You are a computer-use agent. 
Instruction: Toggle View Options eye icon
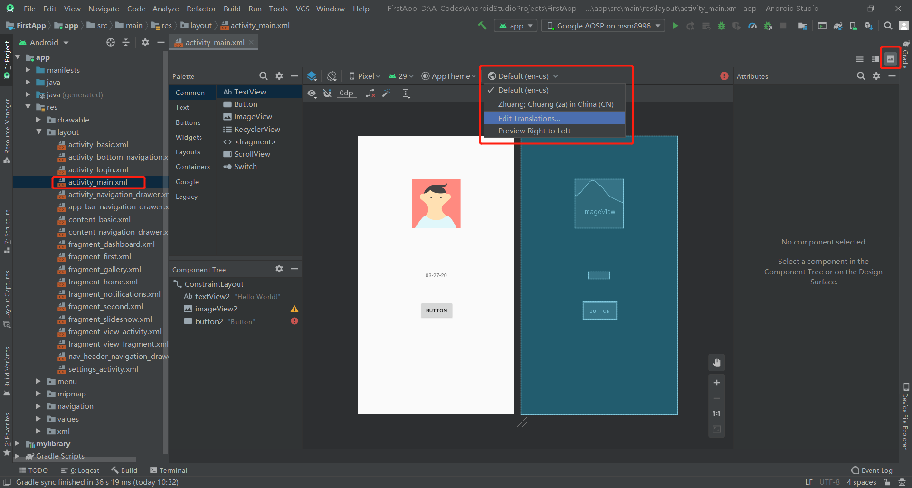pyautogui.click(x=312, y=94)
